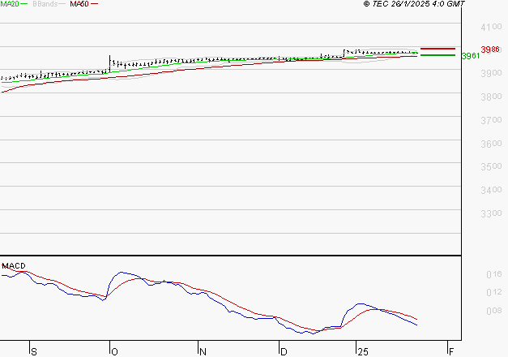
Task: Click the MA60 legend label
Action: click(79, 4)
